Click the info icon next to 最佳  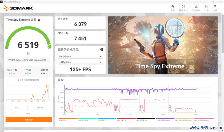coord(47,70)
